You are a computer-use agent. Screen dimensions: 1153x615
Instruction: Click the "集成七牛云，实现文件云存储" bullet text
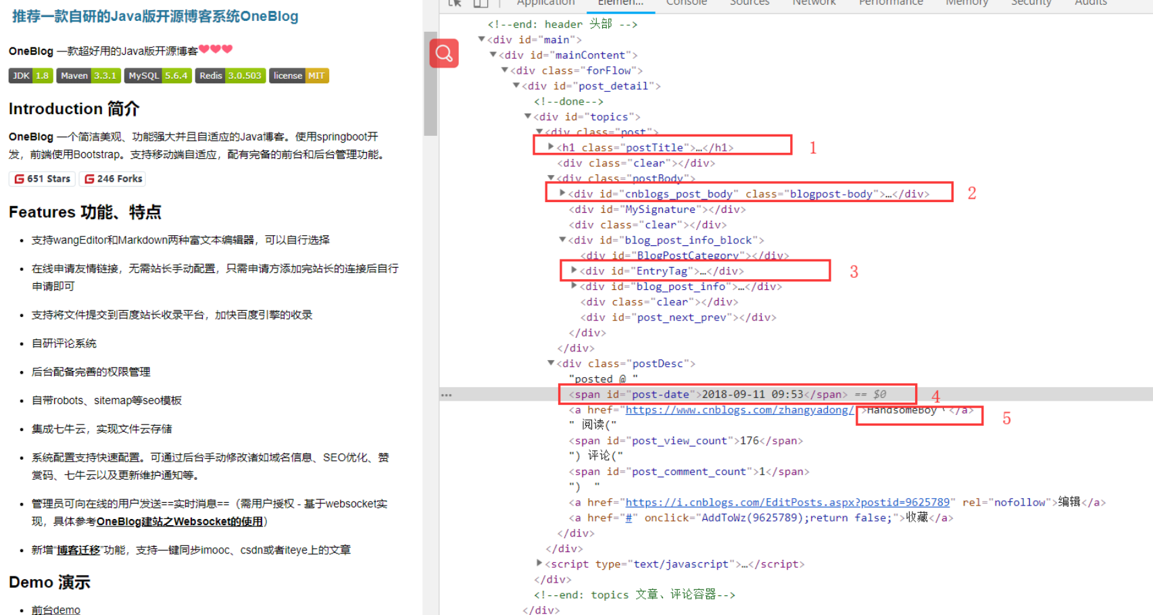(102, 429)
